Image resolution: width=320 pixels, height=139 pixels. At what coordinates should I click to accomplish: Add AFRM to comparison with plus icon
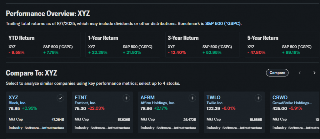pyautogui.click(x=192, y=98)
